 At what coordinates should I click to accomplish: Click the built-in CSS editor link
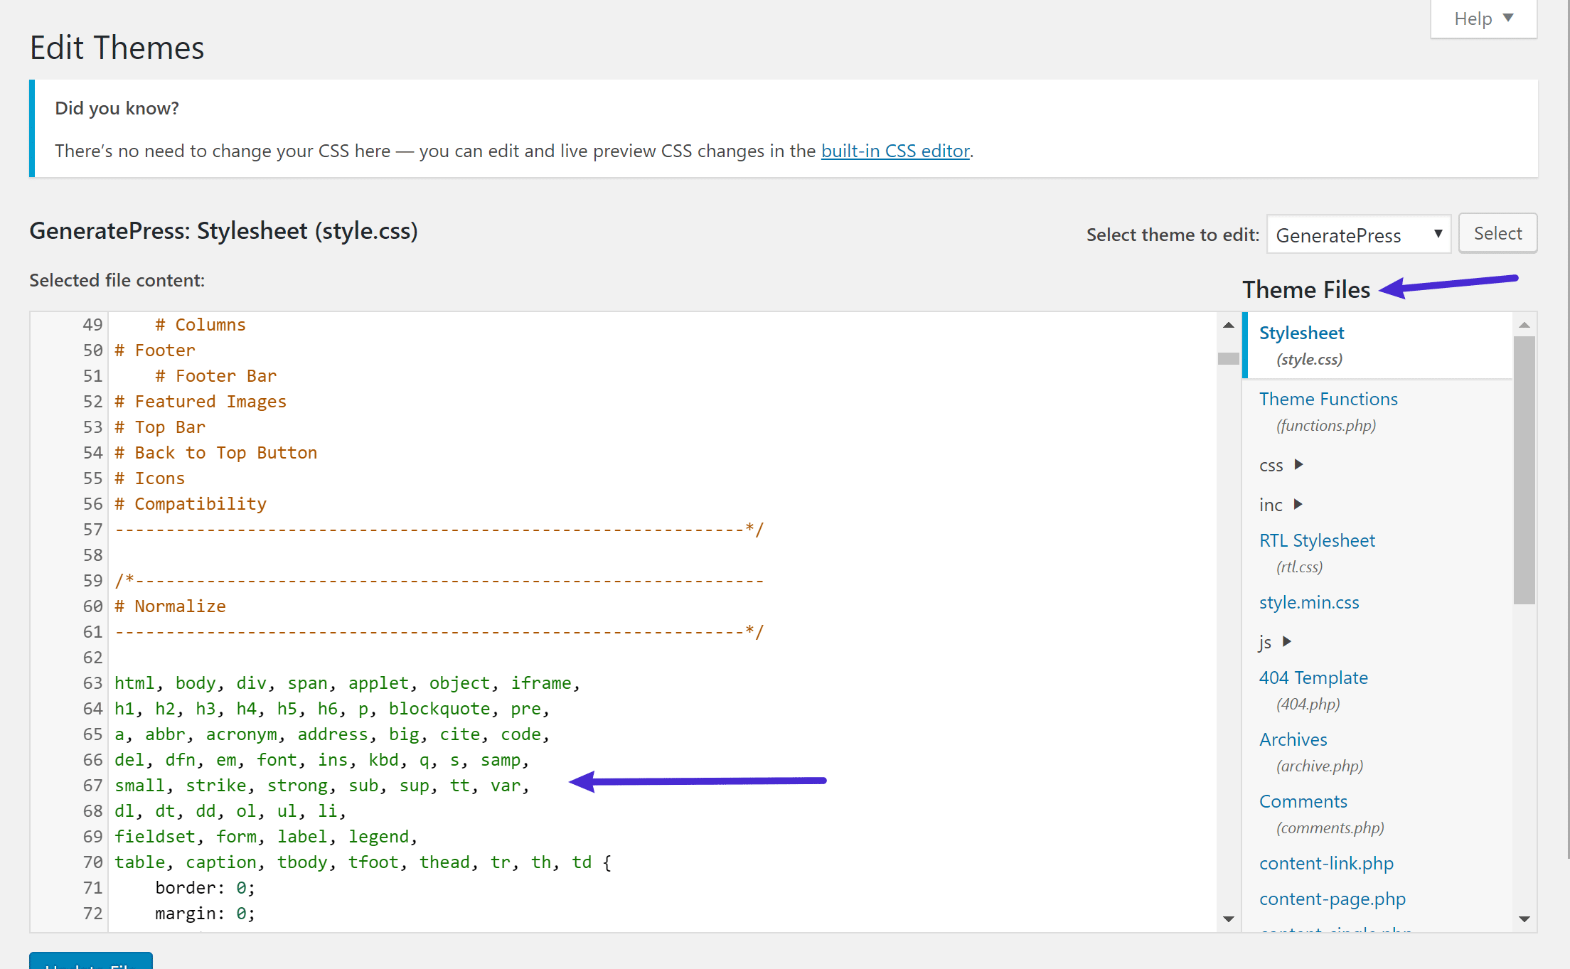tap(892, 150)
